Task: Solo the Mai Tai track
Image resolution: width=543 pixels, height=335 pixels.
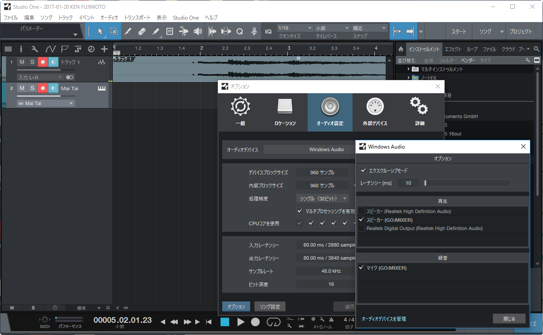Action: tap(32, 88)
